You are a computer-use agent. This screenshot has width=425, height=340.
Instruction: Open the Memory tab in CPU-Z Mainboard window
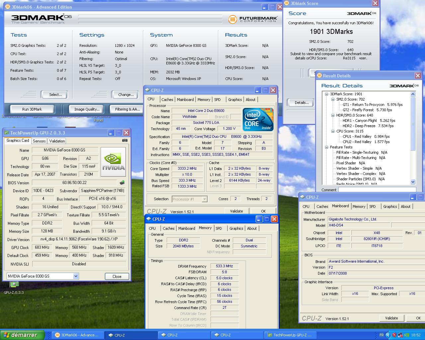pyautogui.click(x=359, y=207)
